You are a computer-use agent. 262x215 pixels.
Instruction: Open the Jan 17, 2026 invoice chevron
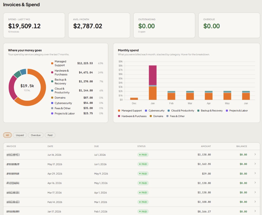[x=255, y=211]
